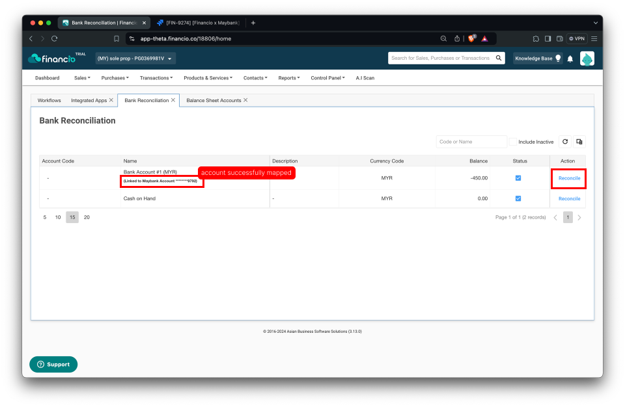Open notifications via the bell icon
The image size is (625, 407).
click(x=570, y=59)
